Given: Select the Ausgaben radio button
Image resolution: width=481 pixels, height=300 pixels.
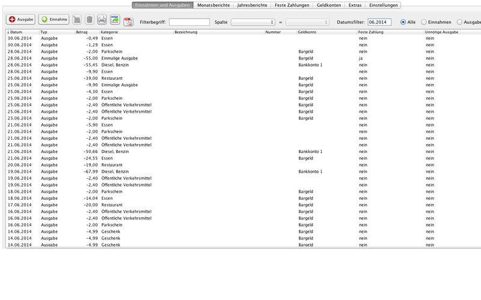Looking at the screenshot, I should [460, 22].
